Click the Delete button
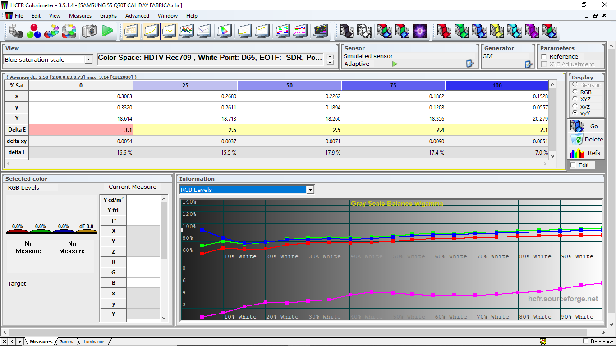Viewport: 616px width, 346px height. tap(586, 140)
